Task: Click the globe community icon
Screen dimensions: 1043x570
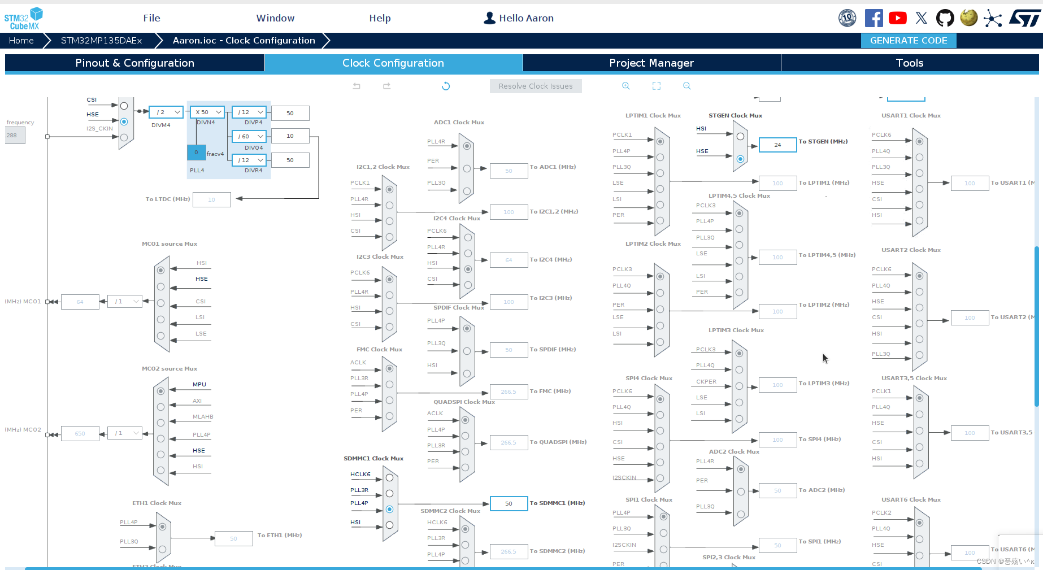Action: tap(969, 18)
